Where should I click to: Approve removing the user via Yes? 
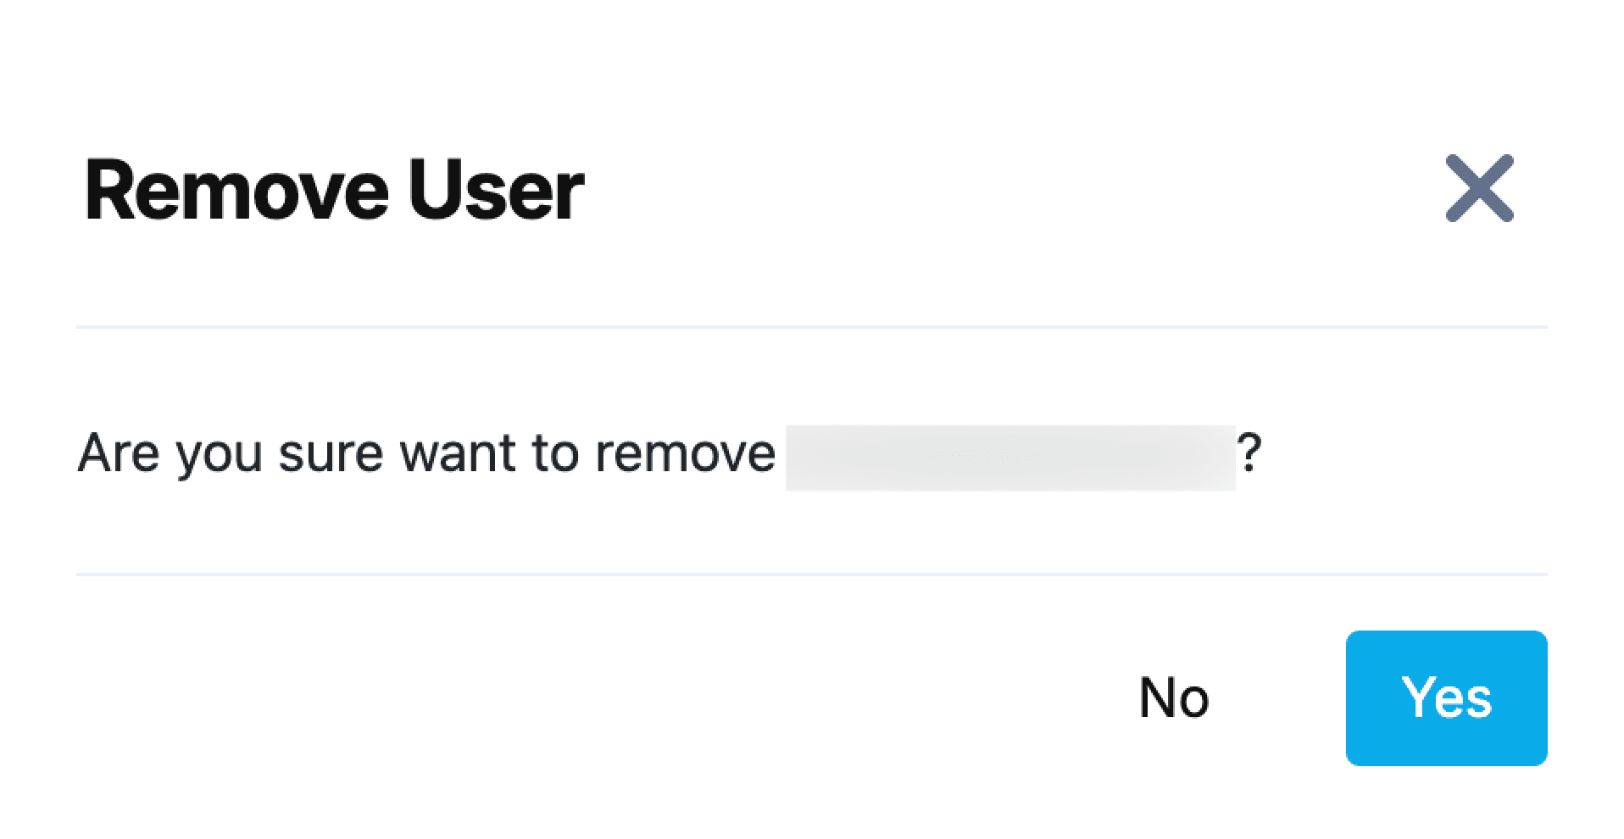(x=1446, y=697)
